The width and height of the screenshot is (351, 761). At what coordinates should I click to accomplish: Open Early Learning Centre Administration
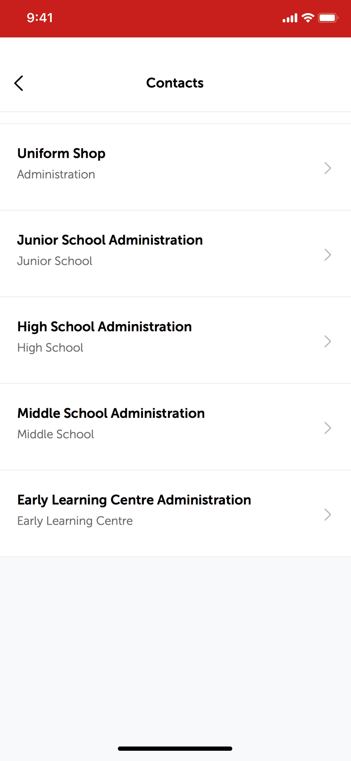[x=175, y=514]
